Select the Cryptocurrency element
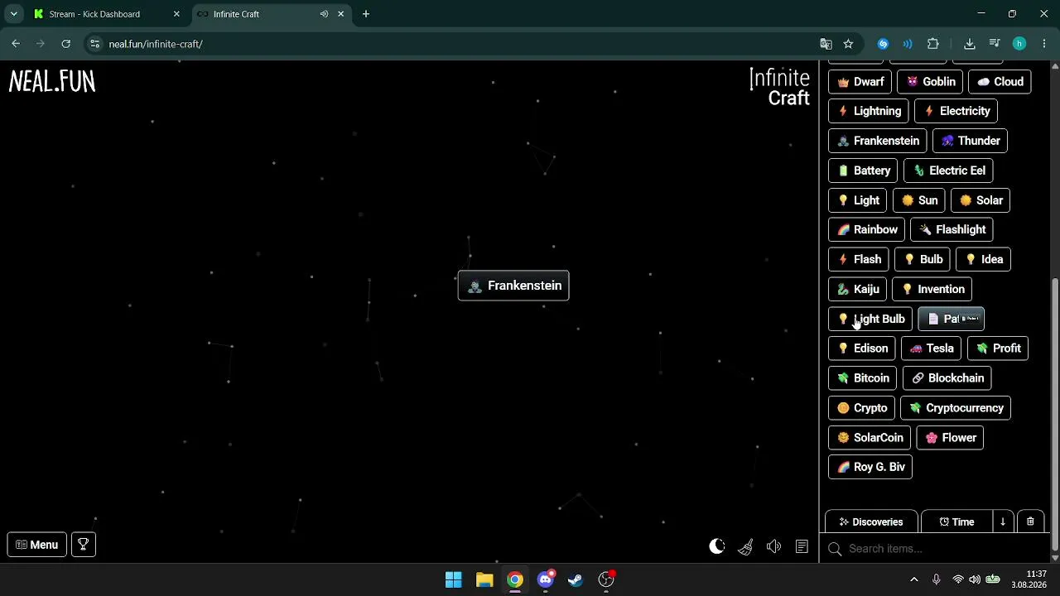 point(956,408)
